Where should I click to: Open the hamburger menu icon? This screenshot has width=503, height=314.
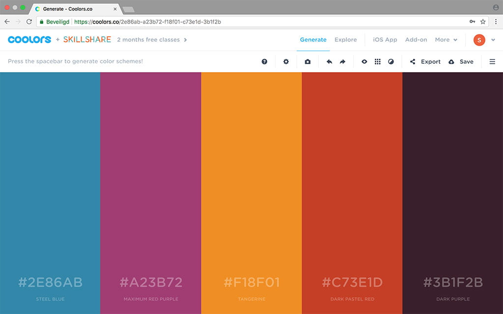pos(492,62)
